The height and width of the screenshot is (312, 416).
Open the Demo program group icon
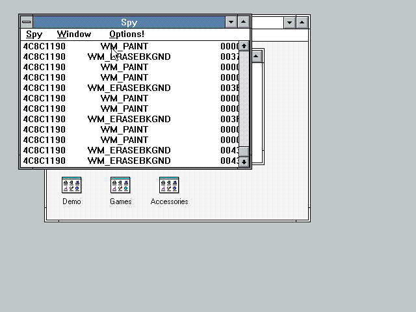point(71,185)
